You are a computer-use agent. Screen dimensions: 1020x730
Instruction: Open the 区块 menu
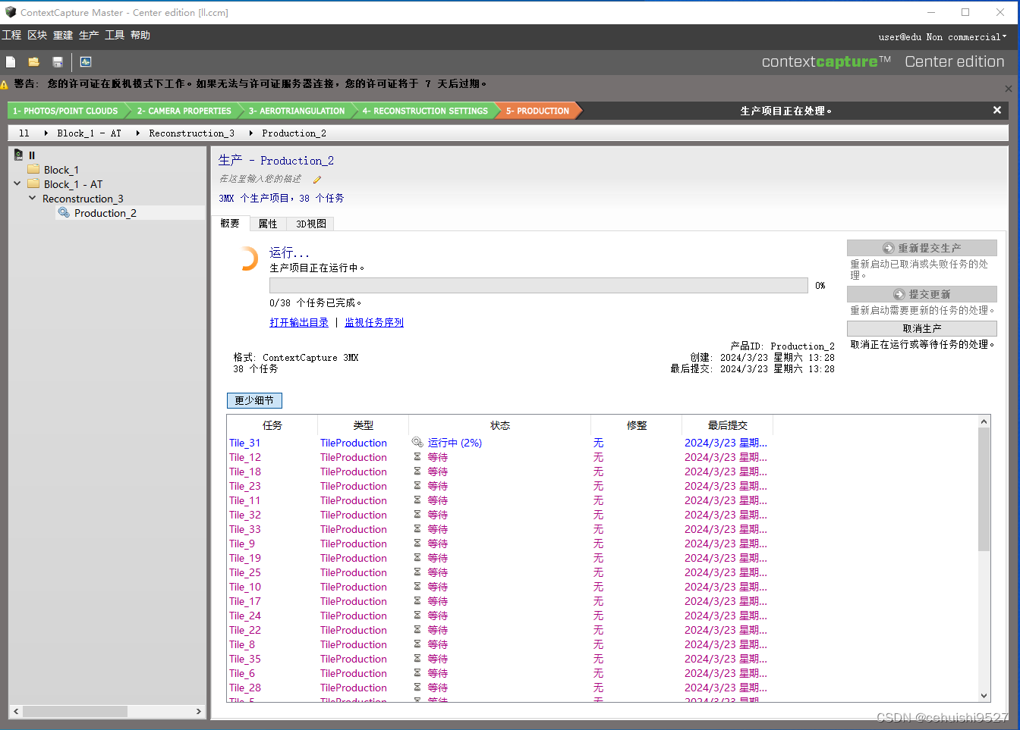(37, 36)
